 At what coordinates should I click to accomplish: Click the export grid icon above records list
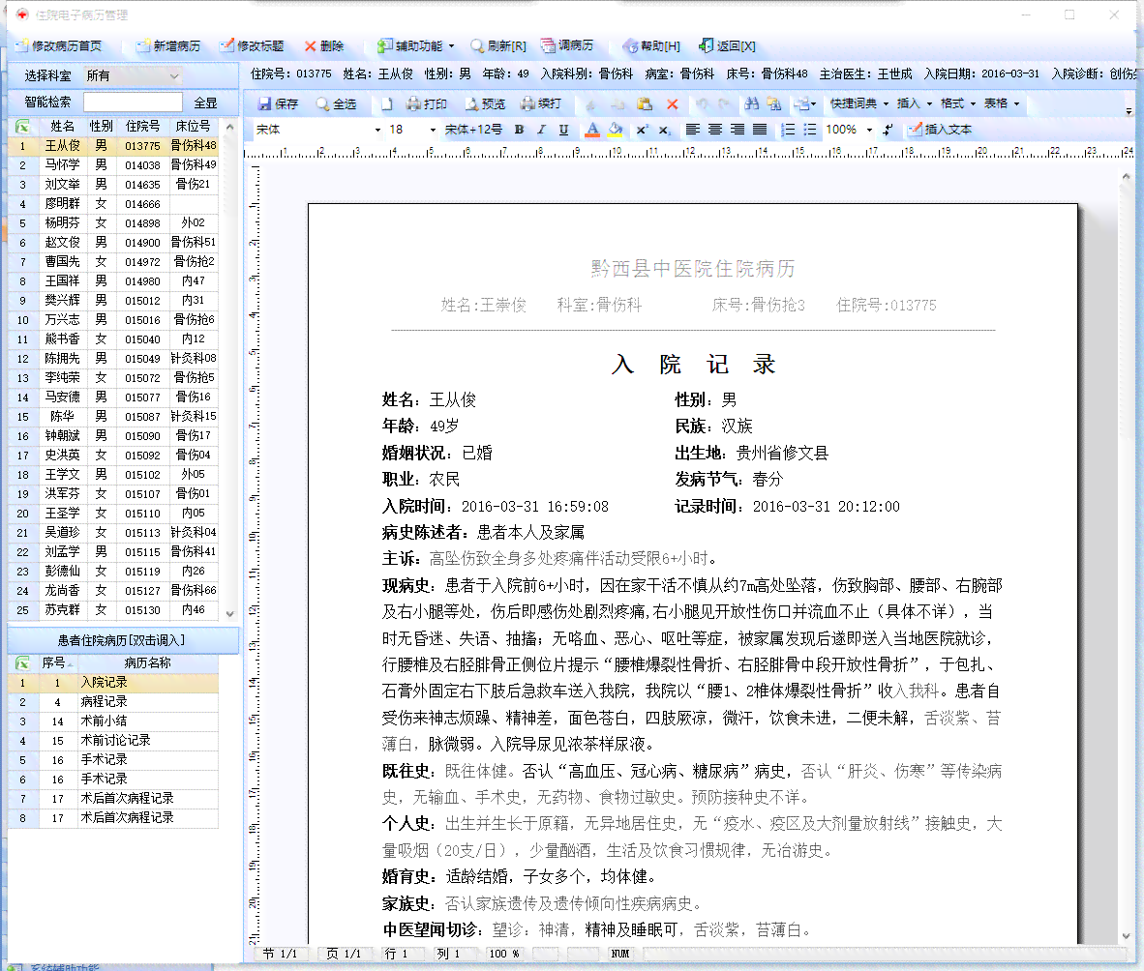tap(22, 663)
